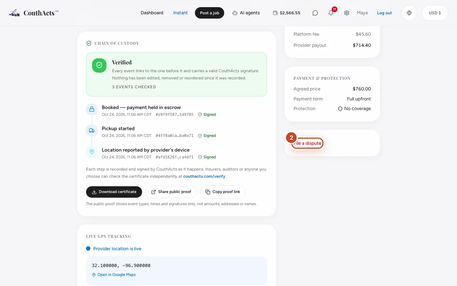Click the map pin icon beside Open in Google Maps
Screen dimensions: 457x286
tap(94, 275)
